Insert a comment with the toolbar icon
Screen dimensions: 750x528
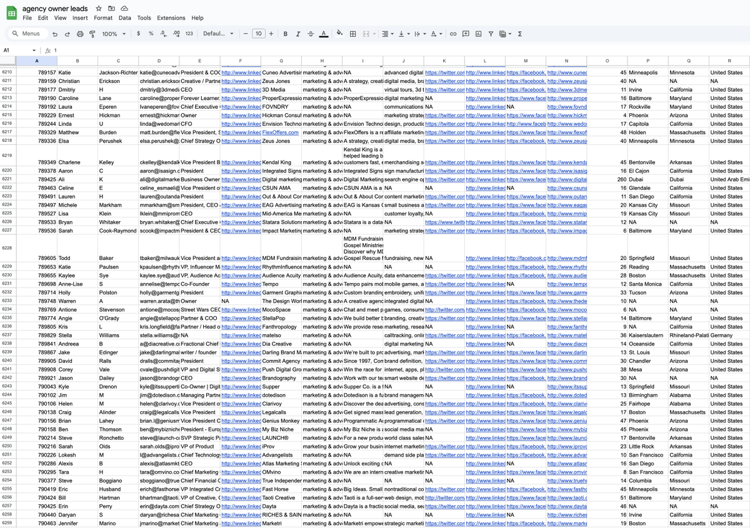[x=466, y=34]
